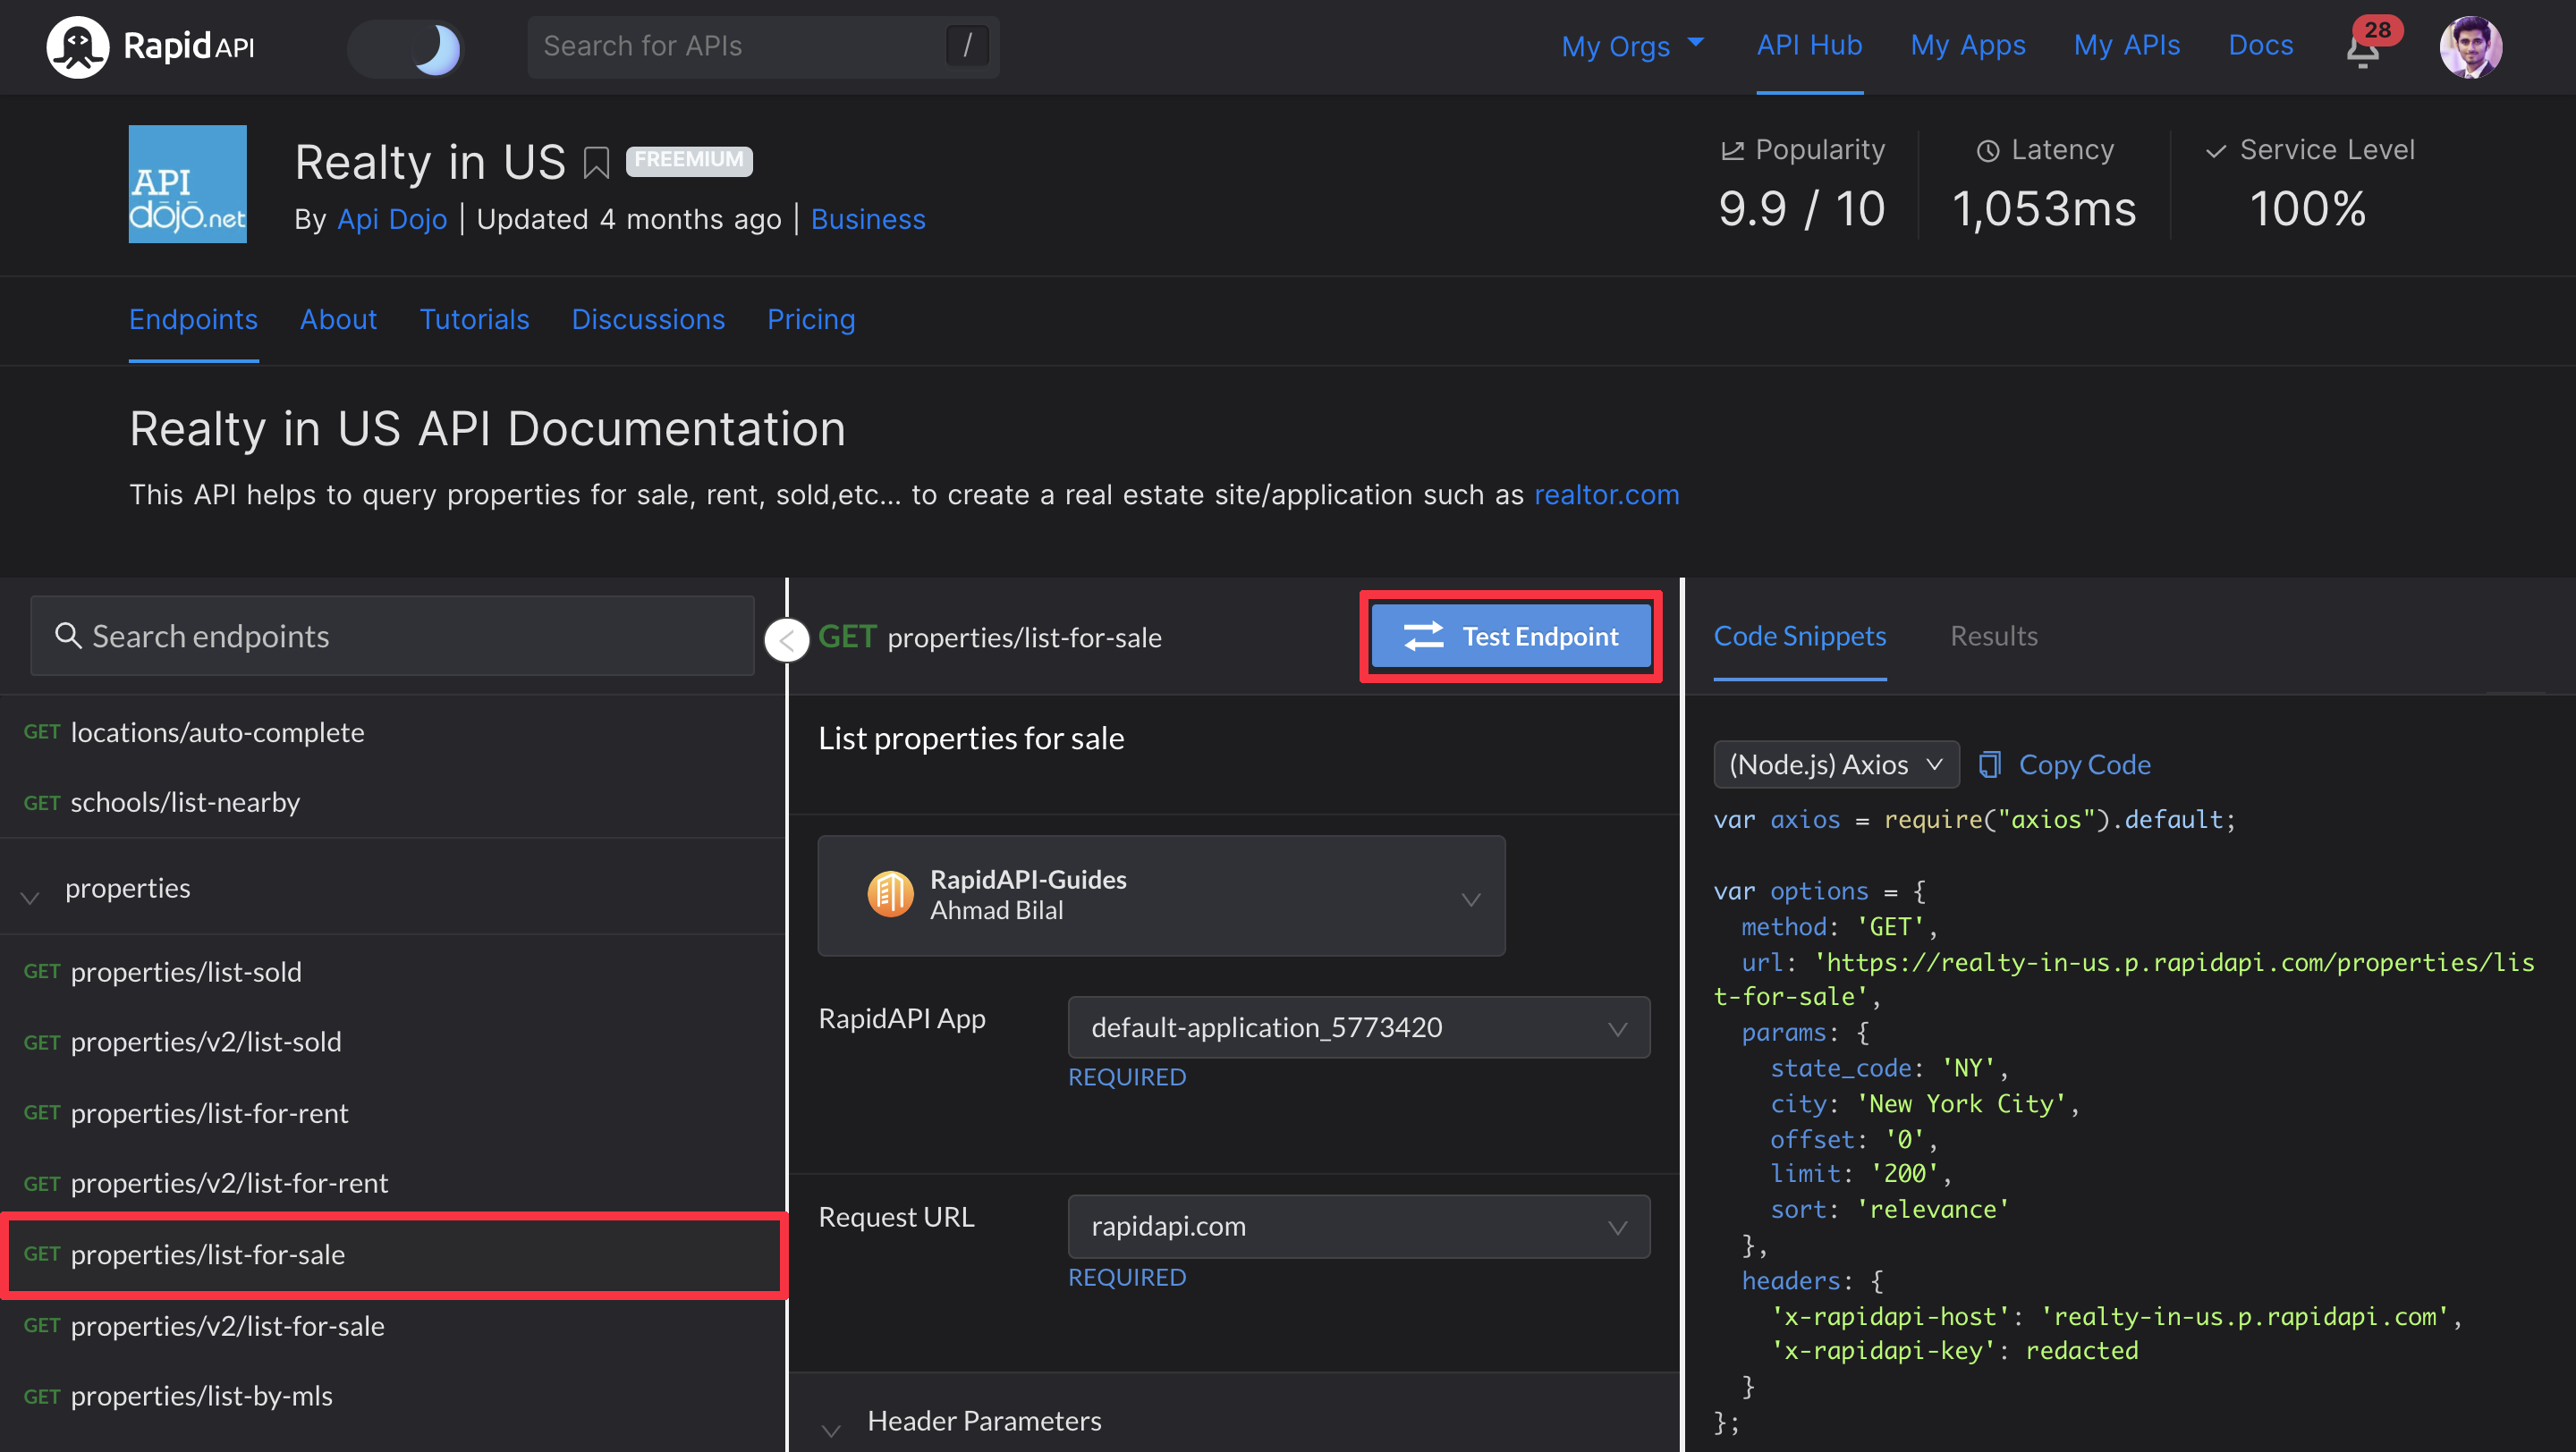Click the RapidAPI octopus logo
This screenshot has width=2576, height=1452.
(x=77, y=46)
